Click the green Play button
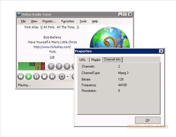The width and height of the screenshot is (176, 137). click(28, 77)
